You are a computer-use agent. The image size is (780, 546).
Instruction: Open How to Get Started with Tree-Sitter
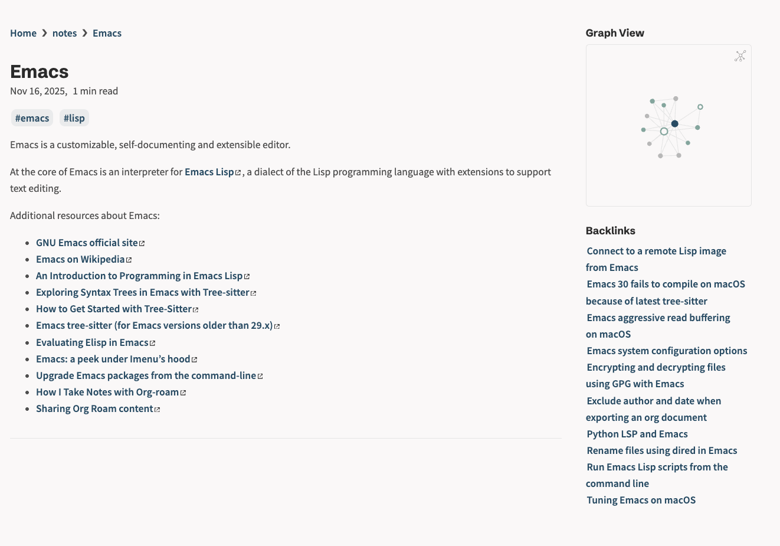click(113, 309)
